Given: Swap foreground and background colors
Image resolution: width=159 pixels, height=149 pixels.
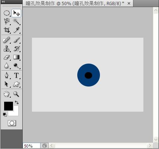Looking at the screenshot, I should point(17,102).
